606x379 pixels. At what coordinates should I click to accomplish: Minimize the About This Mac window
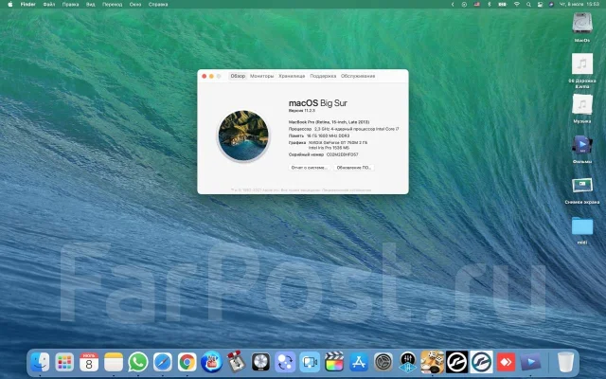point(211,76)
